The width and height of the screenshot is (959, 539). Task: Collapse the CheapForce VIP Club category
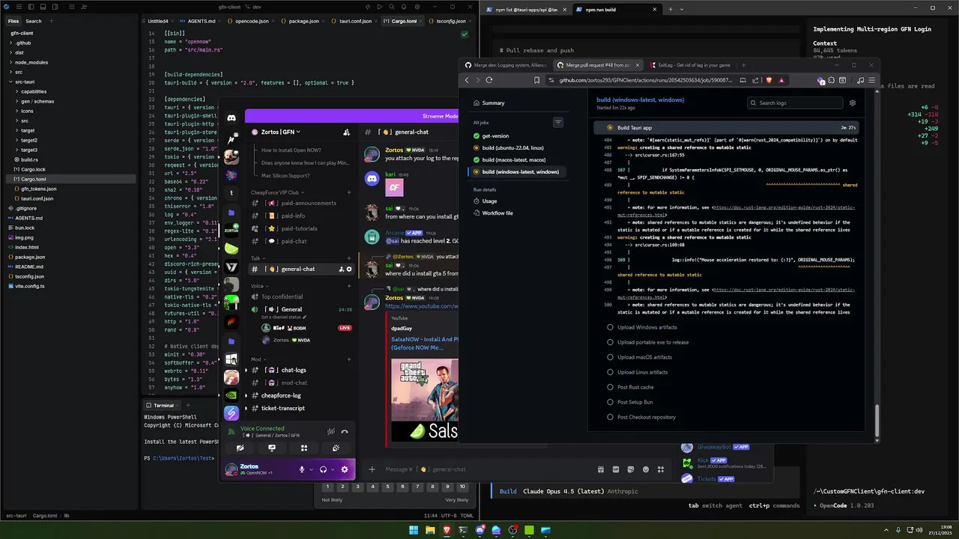coord(277,192)
